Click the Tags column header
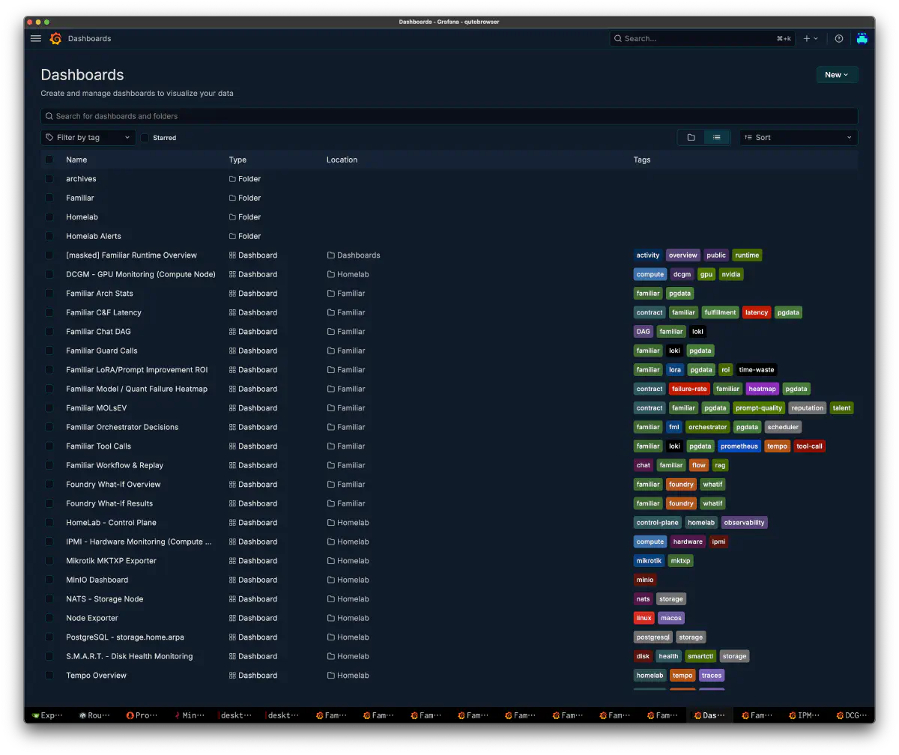This screenshot has width=899, height=755. pos(642,160)
